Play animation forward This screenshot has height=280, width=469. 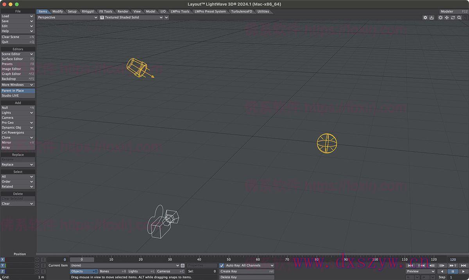(463, 271)
